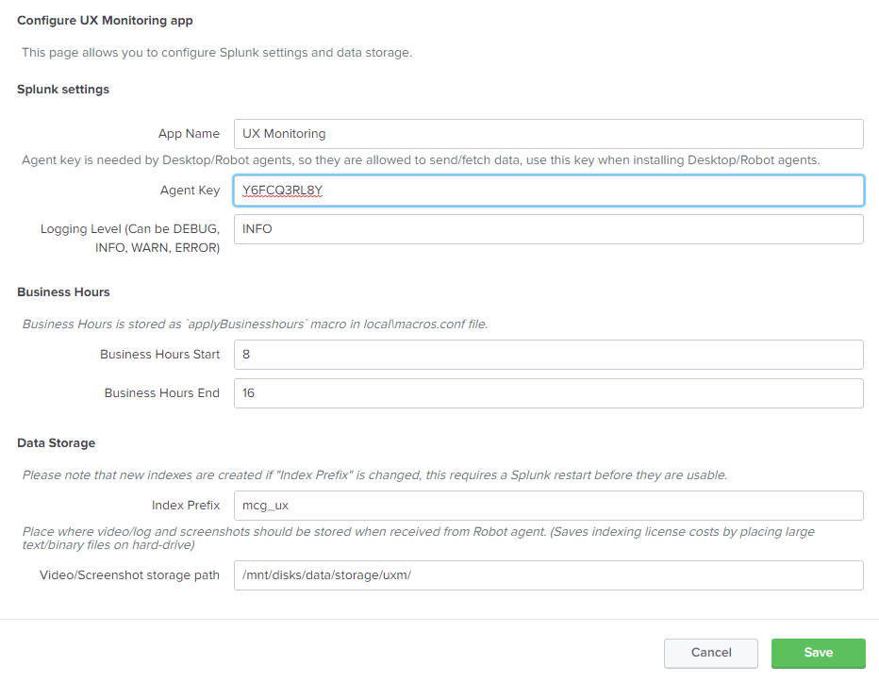Click into the Business Hours Start field

548,355
